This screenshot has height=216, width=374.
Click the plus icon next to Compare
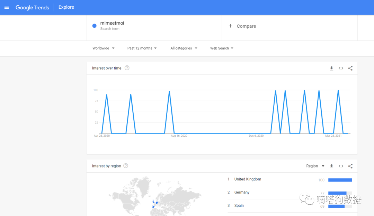click(x=230, y=26)
